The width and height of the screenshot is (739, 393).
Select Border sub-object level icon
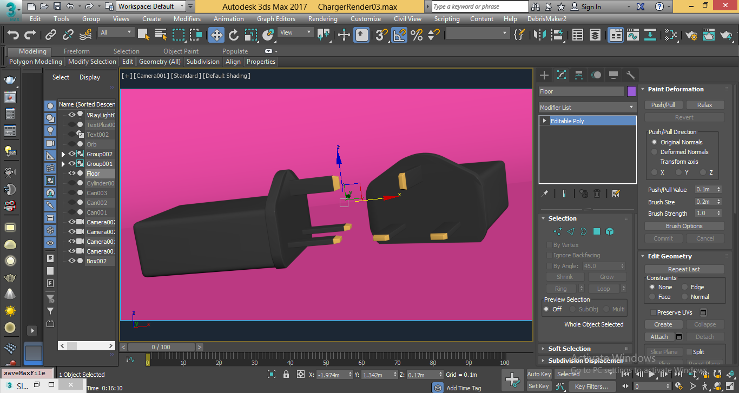pyautogui.click(x=584, y=231)
